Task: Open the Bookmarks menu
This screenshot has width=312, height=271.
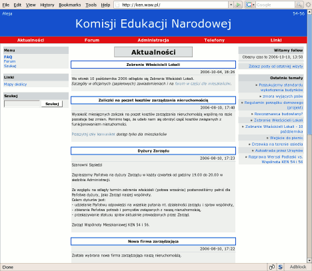Action: coord(70,5)
